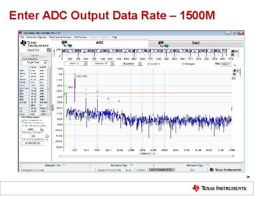Click the horizontal scrollbar left arrow under plot

click(x=60, y=156)
